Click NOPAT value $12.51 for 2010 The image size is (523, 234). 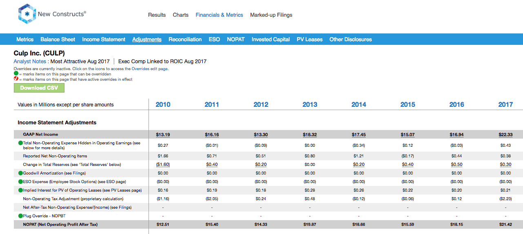point(163,225)
